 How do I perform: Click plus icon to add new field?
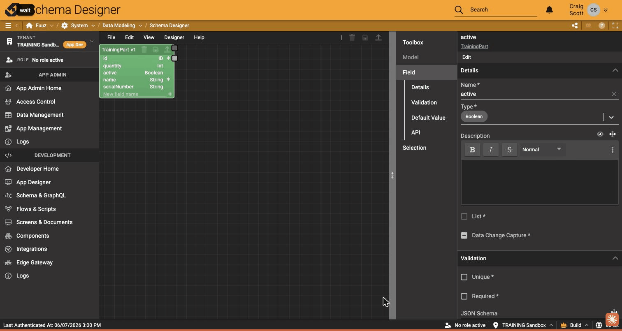(170, 94)
